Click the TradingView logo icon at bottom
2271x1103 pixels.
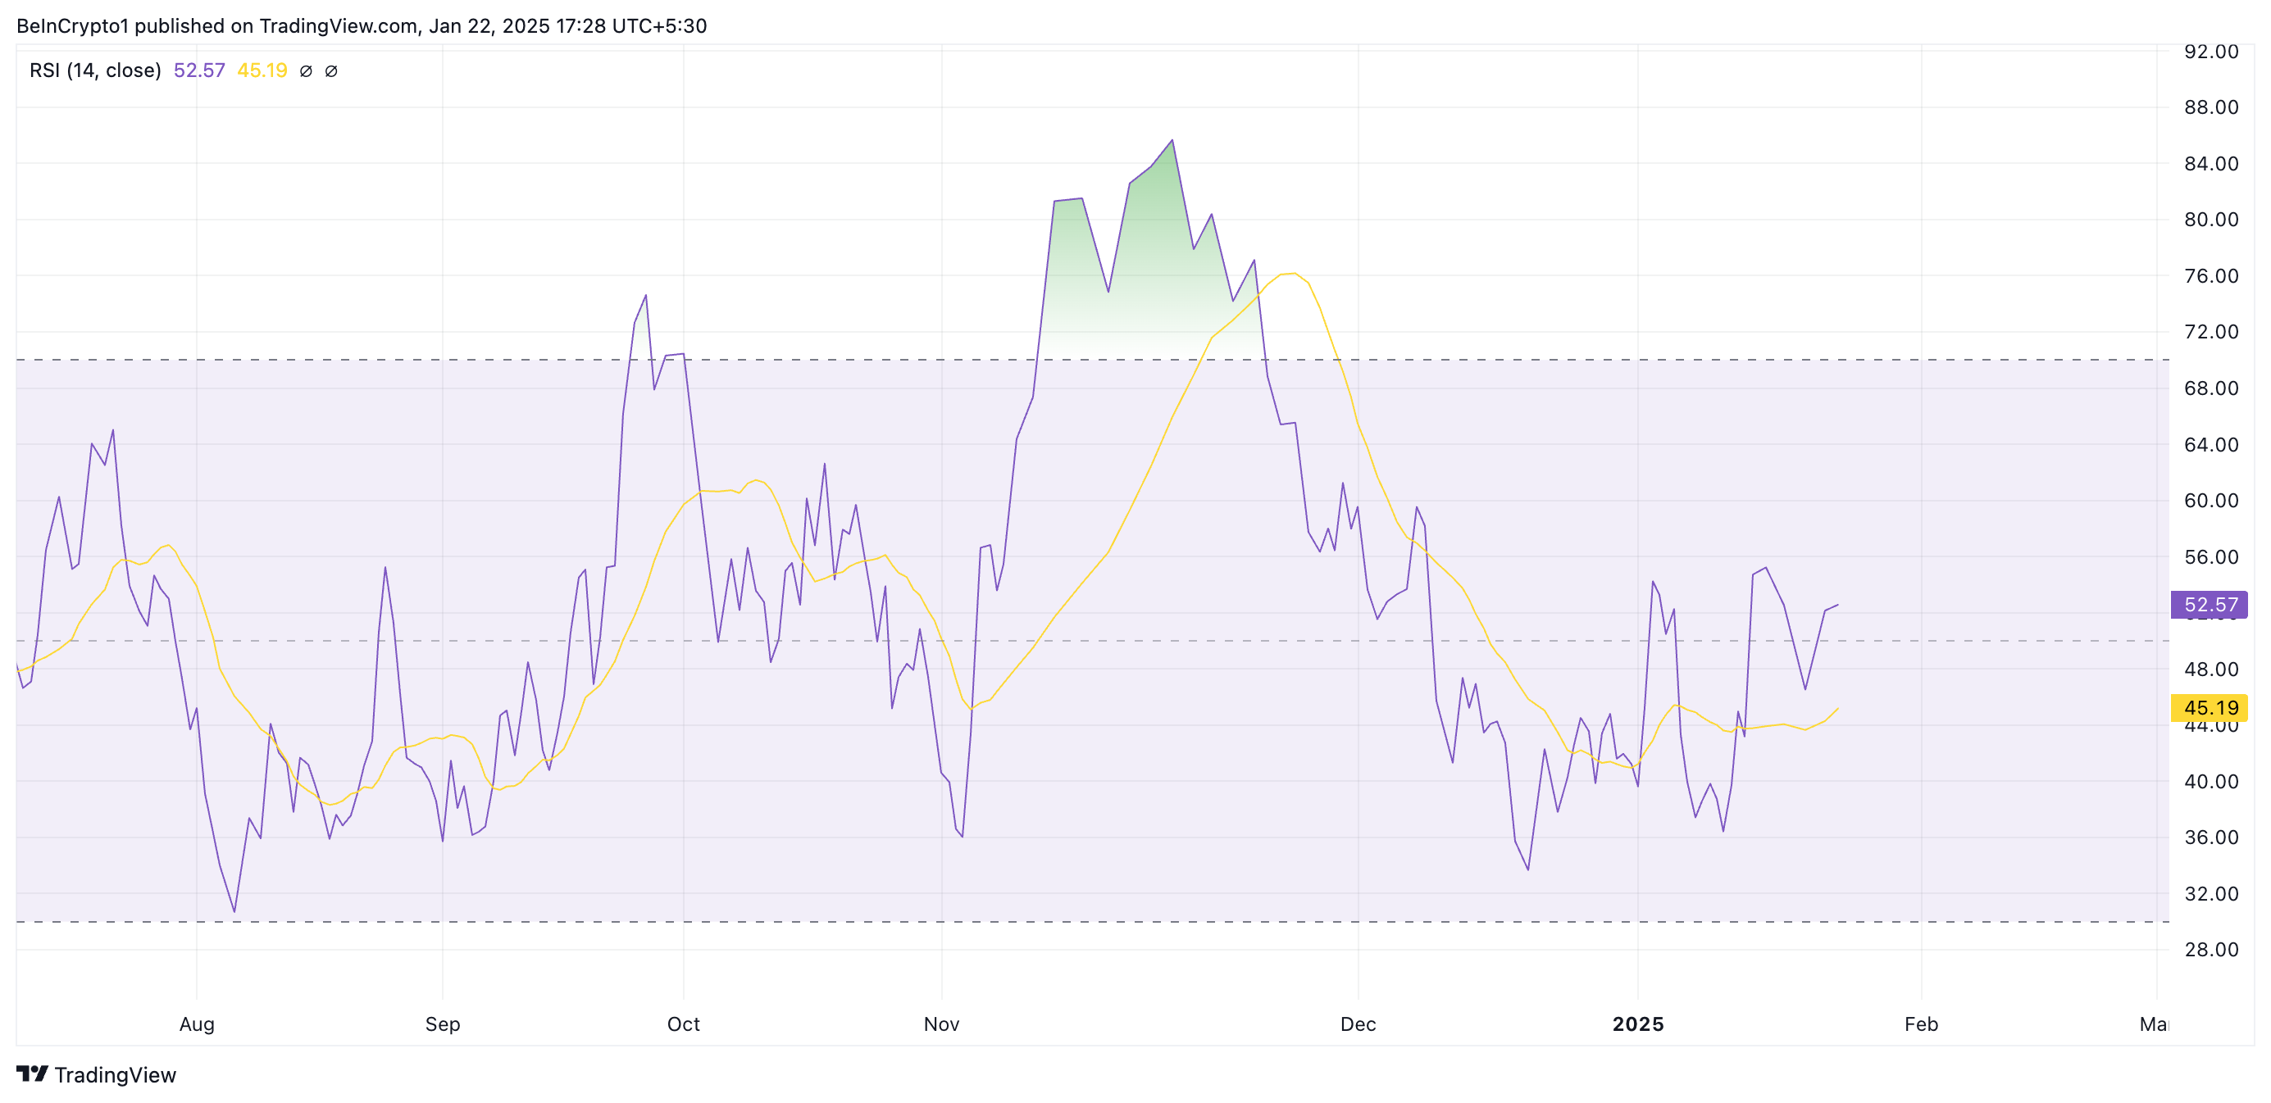[33, 1074]
